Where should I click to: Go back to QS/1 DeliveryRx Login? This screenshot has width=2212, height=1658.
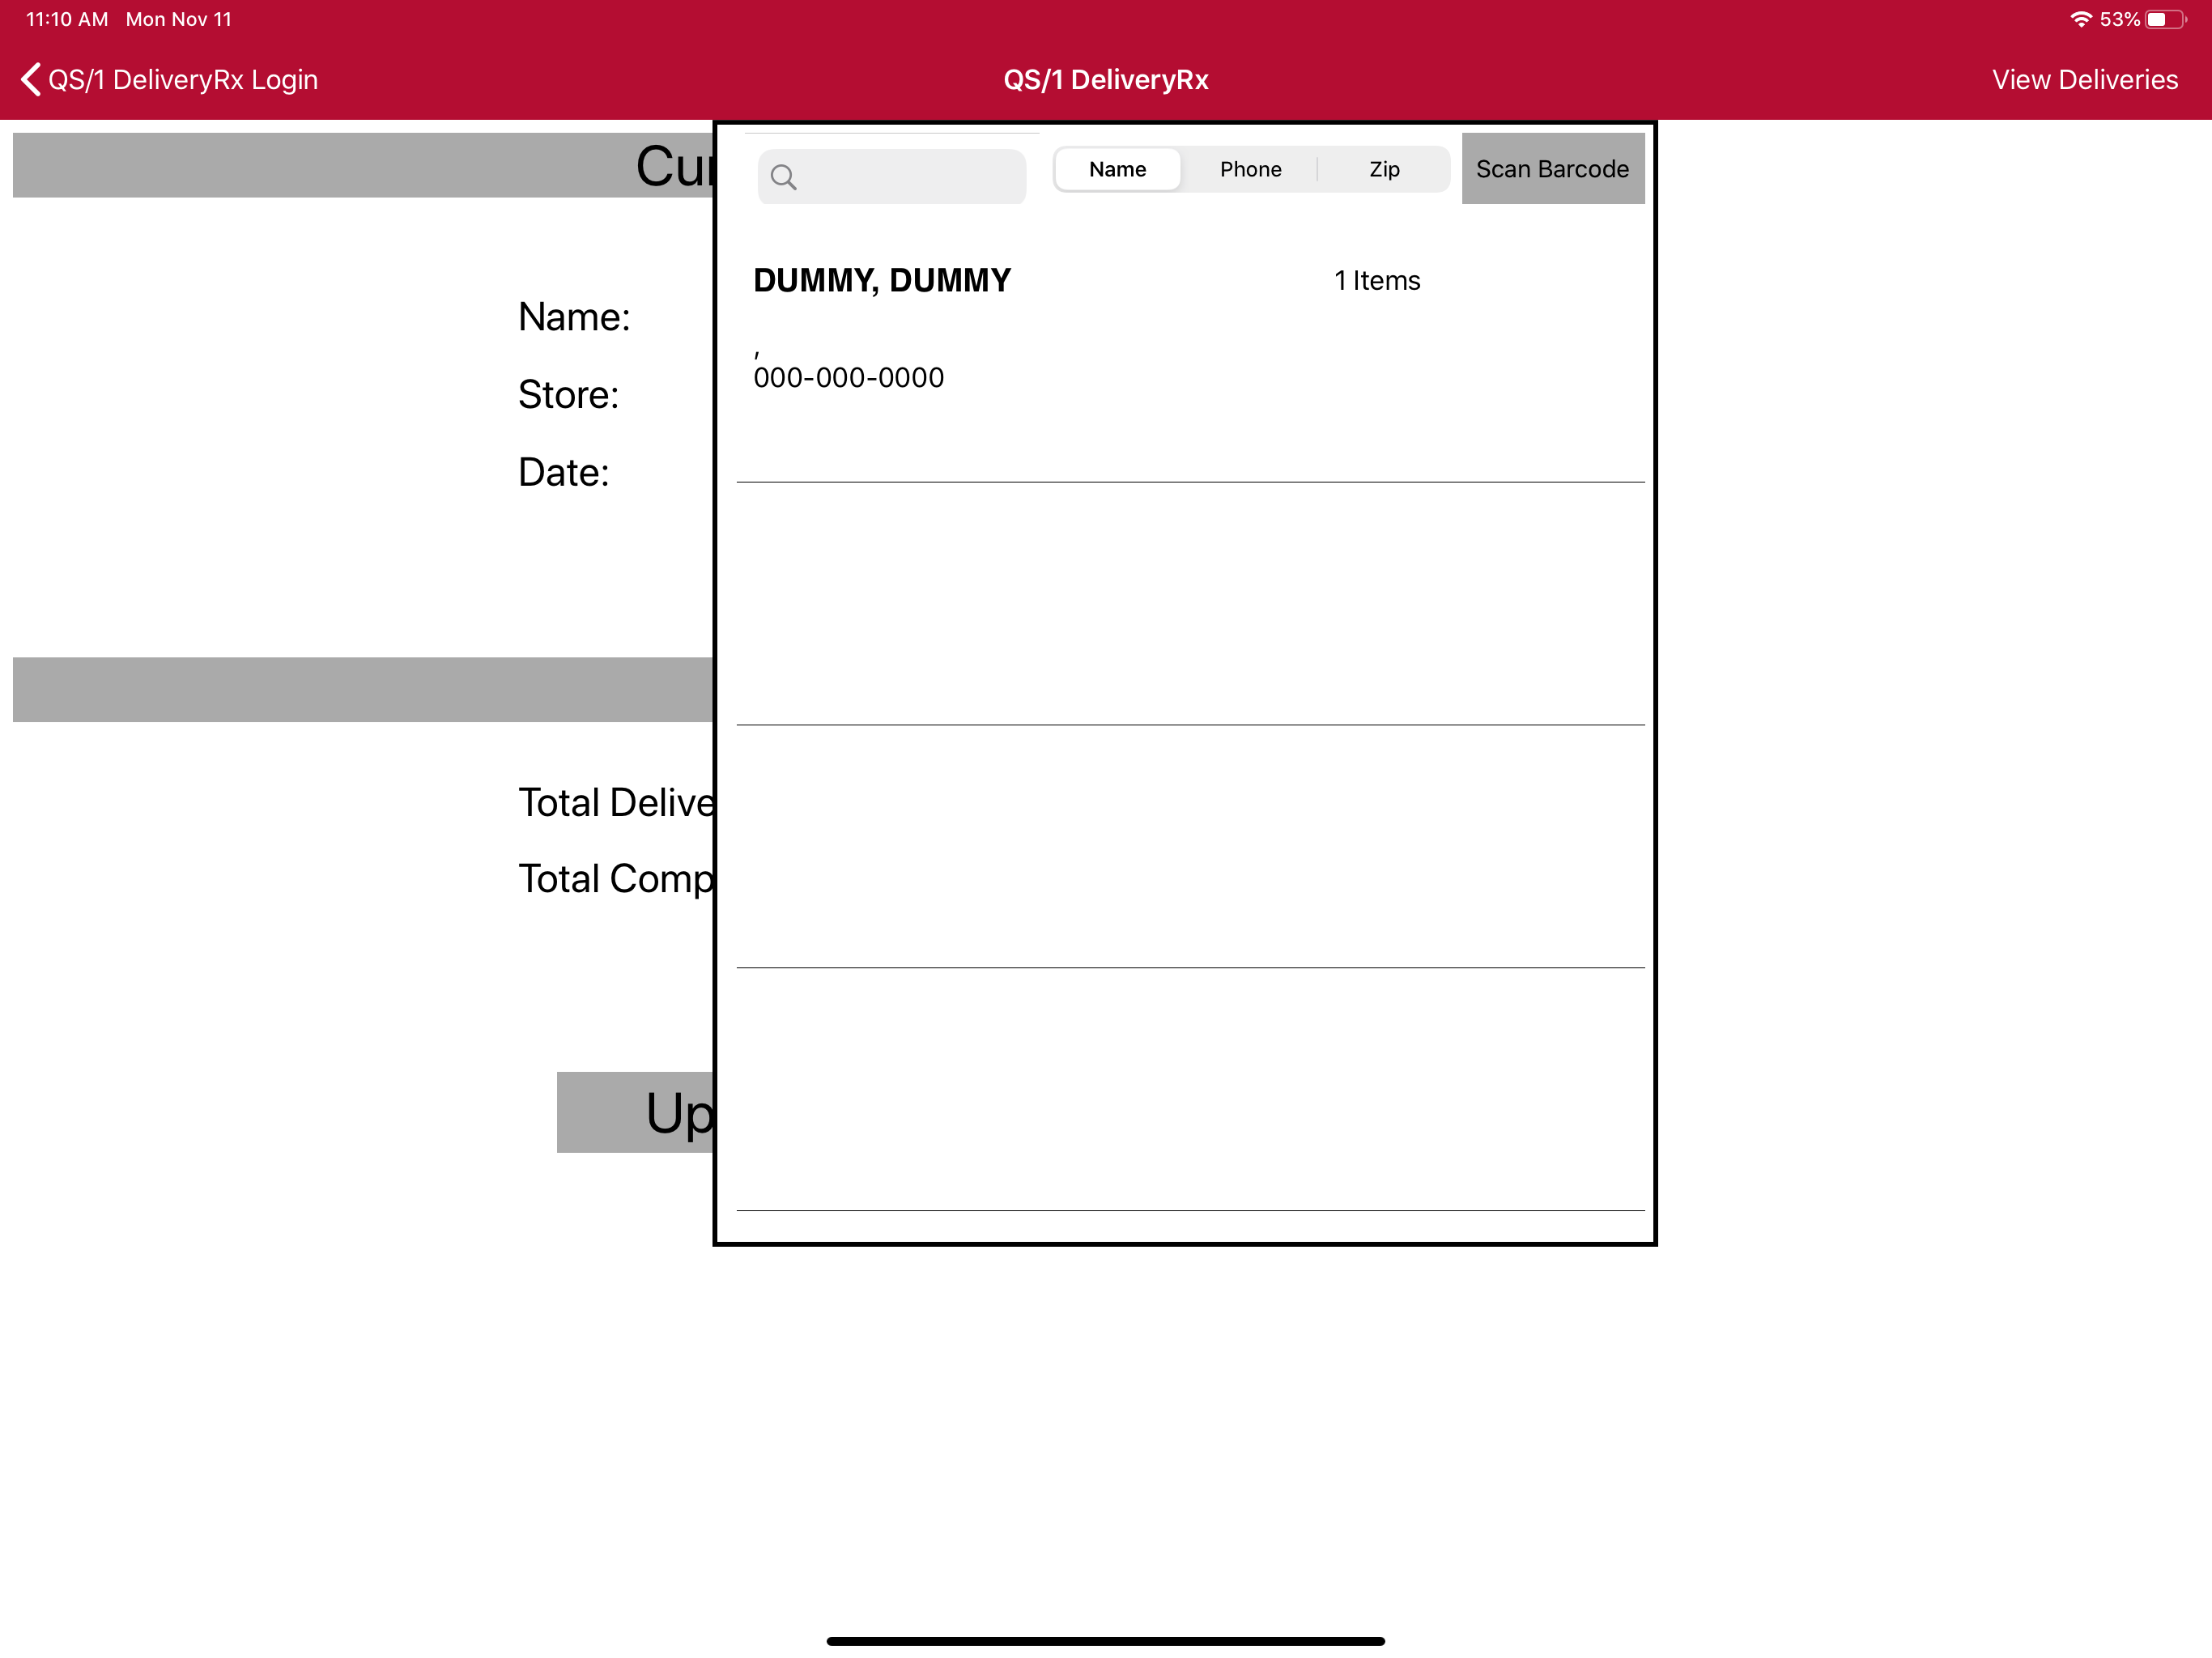click(x=170, y=80)
